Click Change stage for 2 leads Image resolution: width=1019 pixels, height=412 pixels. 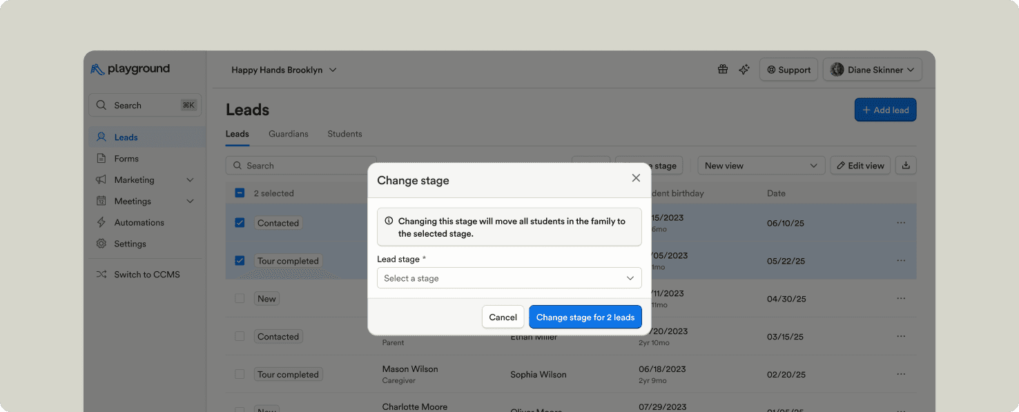[x=585, y=317]
